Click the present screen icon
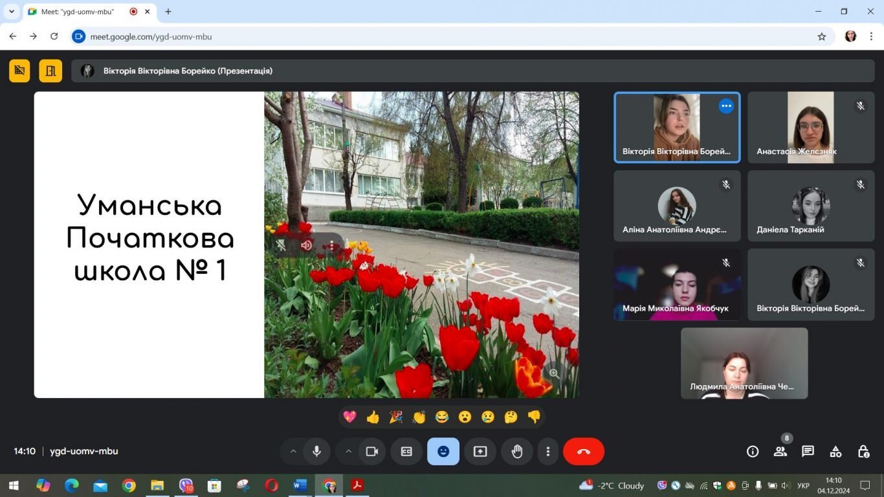 [x=480, y=452]
